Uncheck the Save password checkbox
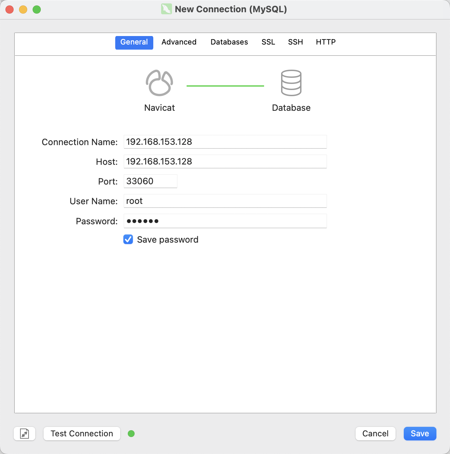This screenshot has width=450, height=454. (x=128, y=240)
